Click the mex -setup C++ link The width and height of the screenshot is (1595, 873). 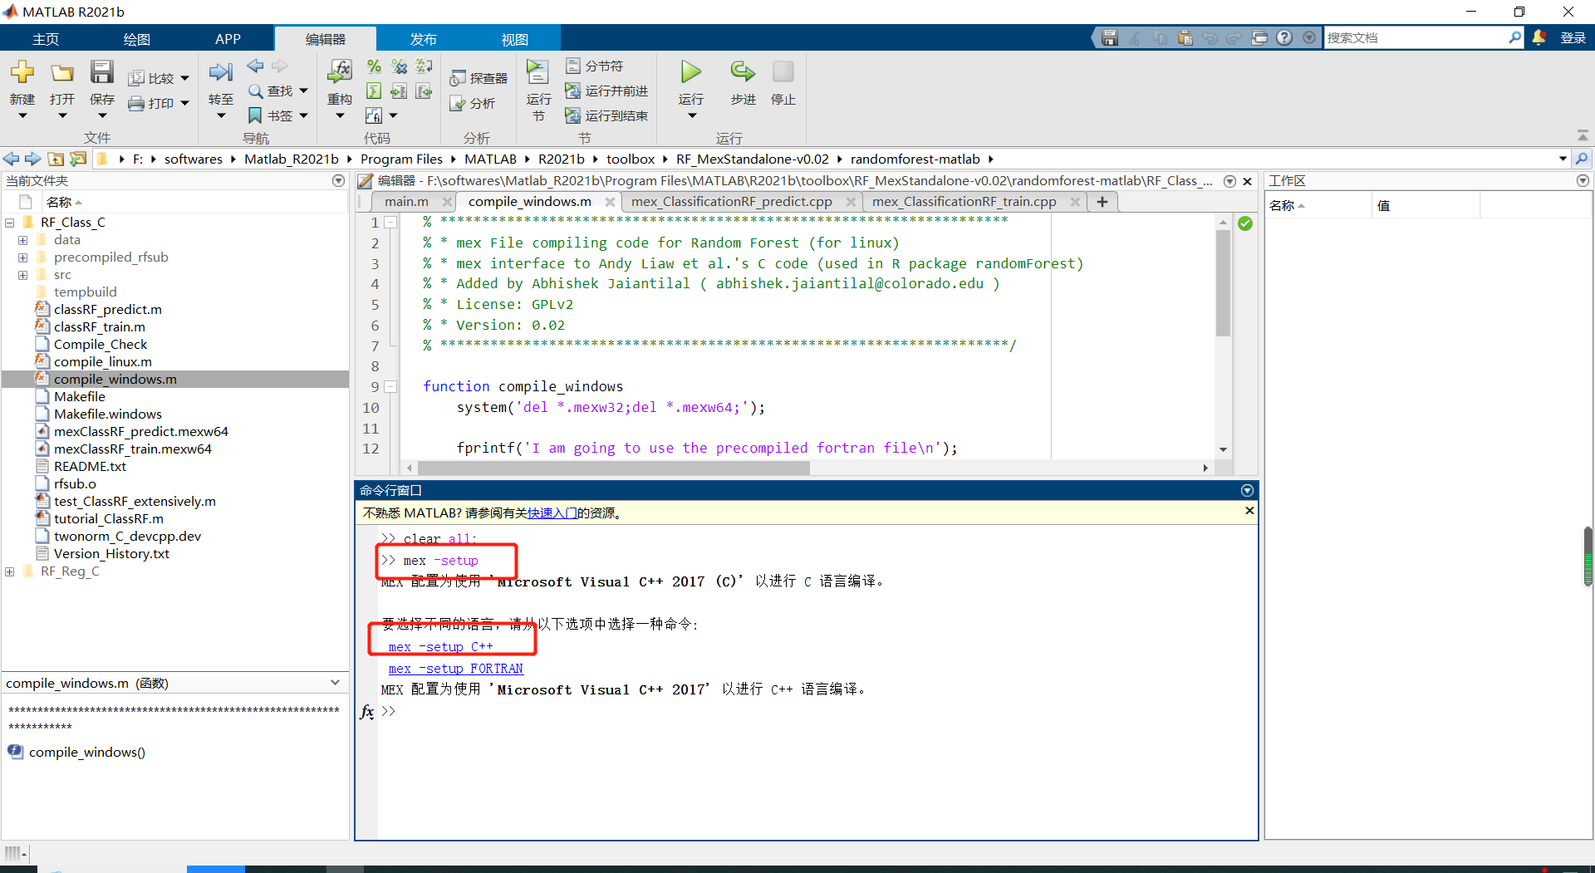click(440, 646)
